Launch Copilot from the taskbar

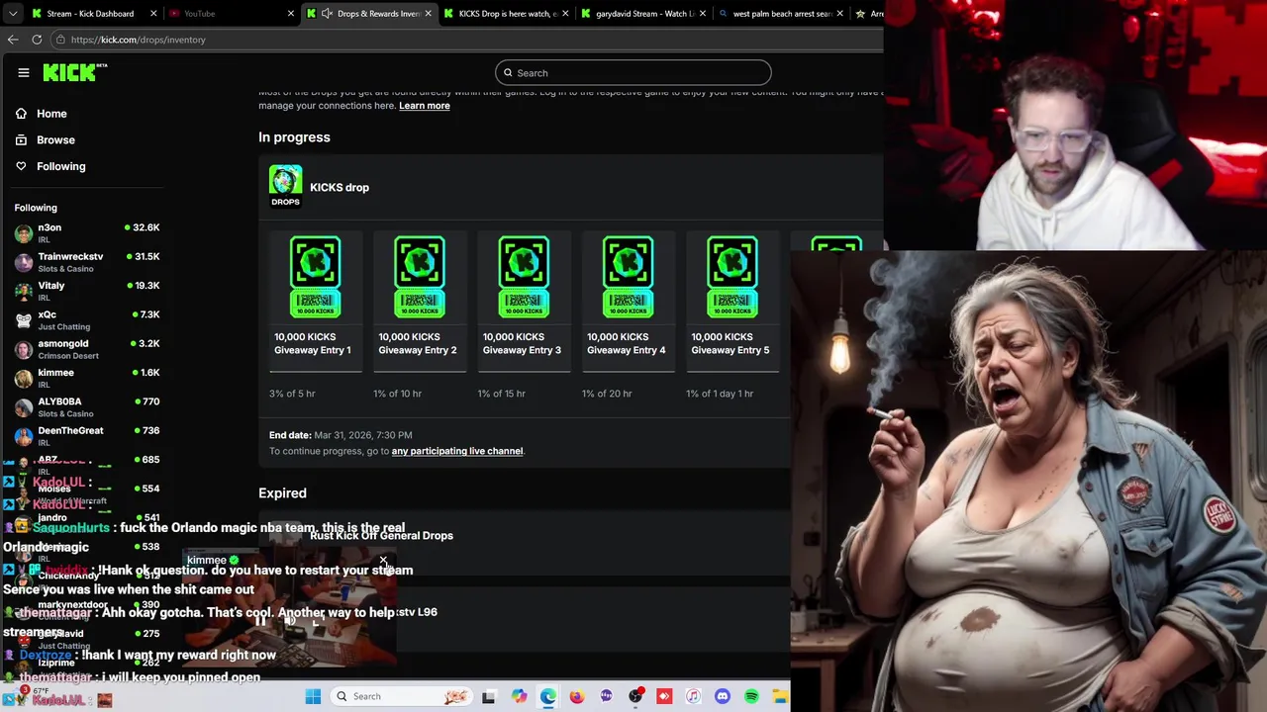519,697
